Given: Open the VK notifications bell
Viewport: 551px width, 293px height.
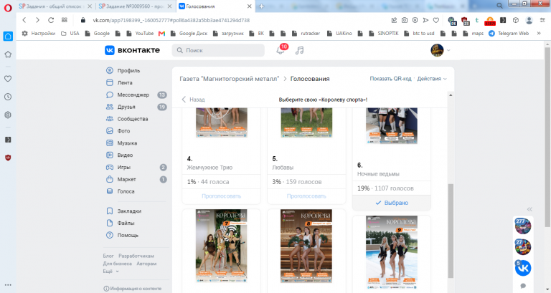Looking at the screenshot, I should click(281, 51).
